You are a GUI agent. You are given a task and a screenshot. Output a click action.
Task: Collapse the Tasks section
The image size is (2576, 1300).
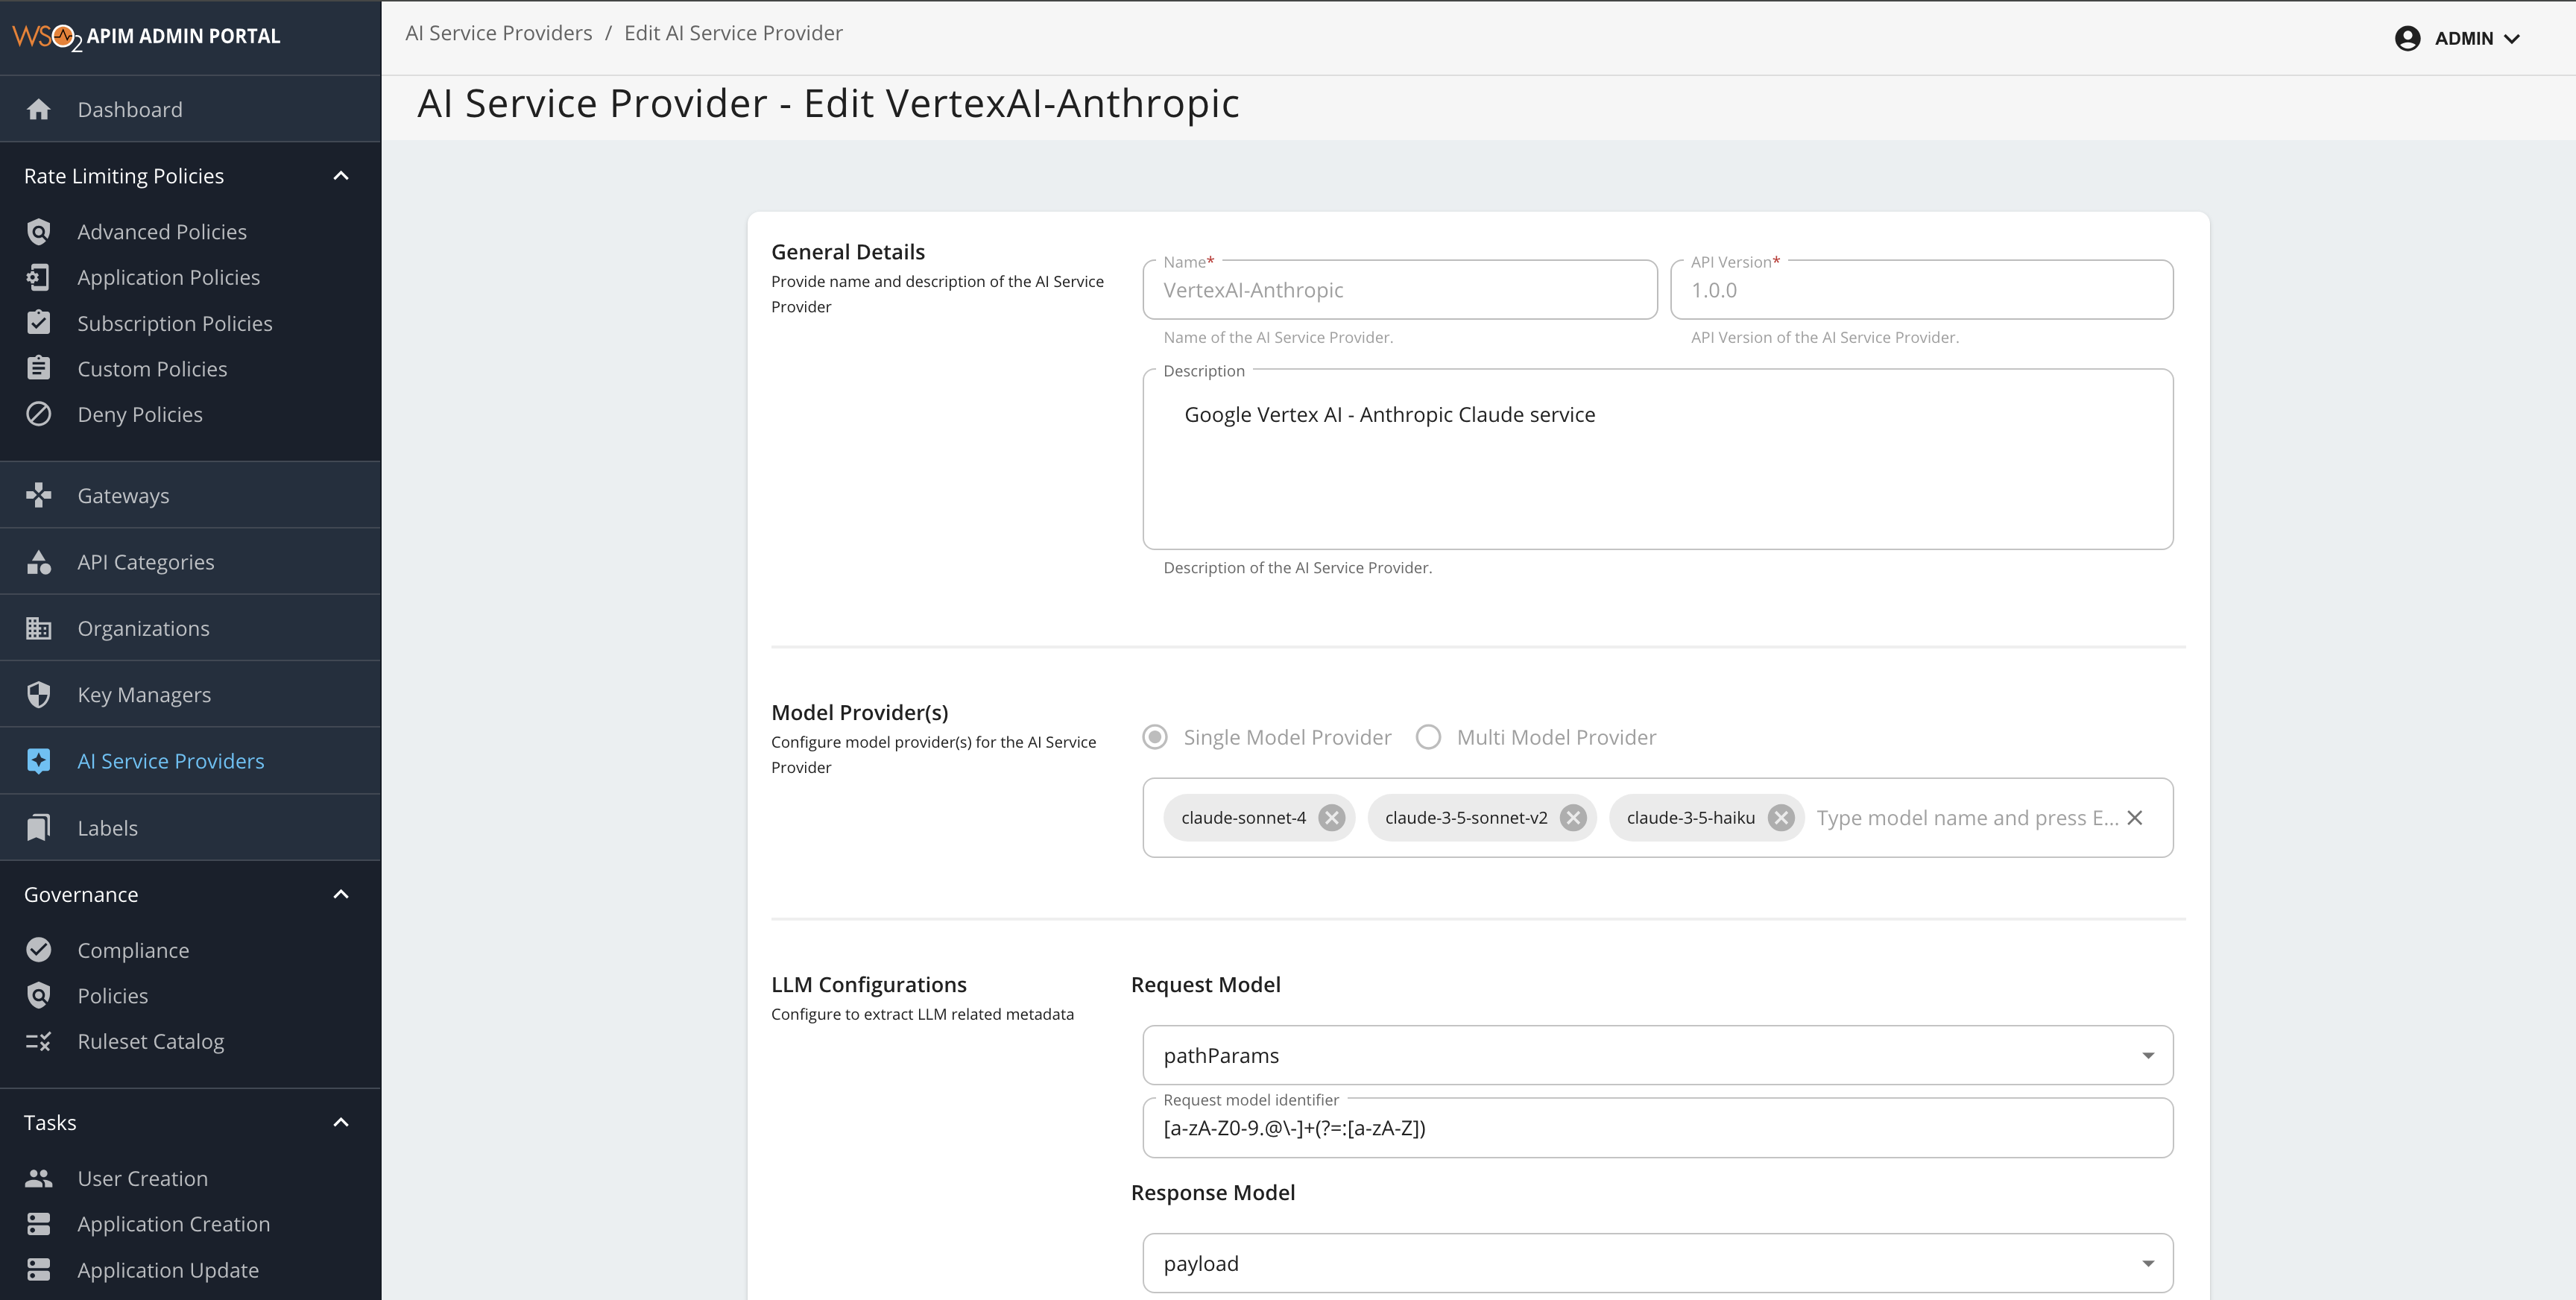[341, 1122]
